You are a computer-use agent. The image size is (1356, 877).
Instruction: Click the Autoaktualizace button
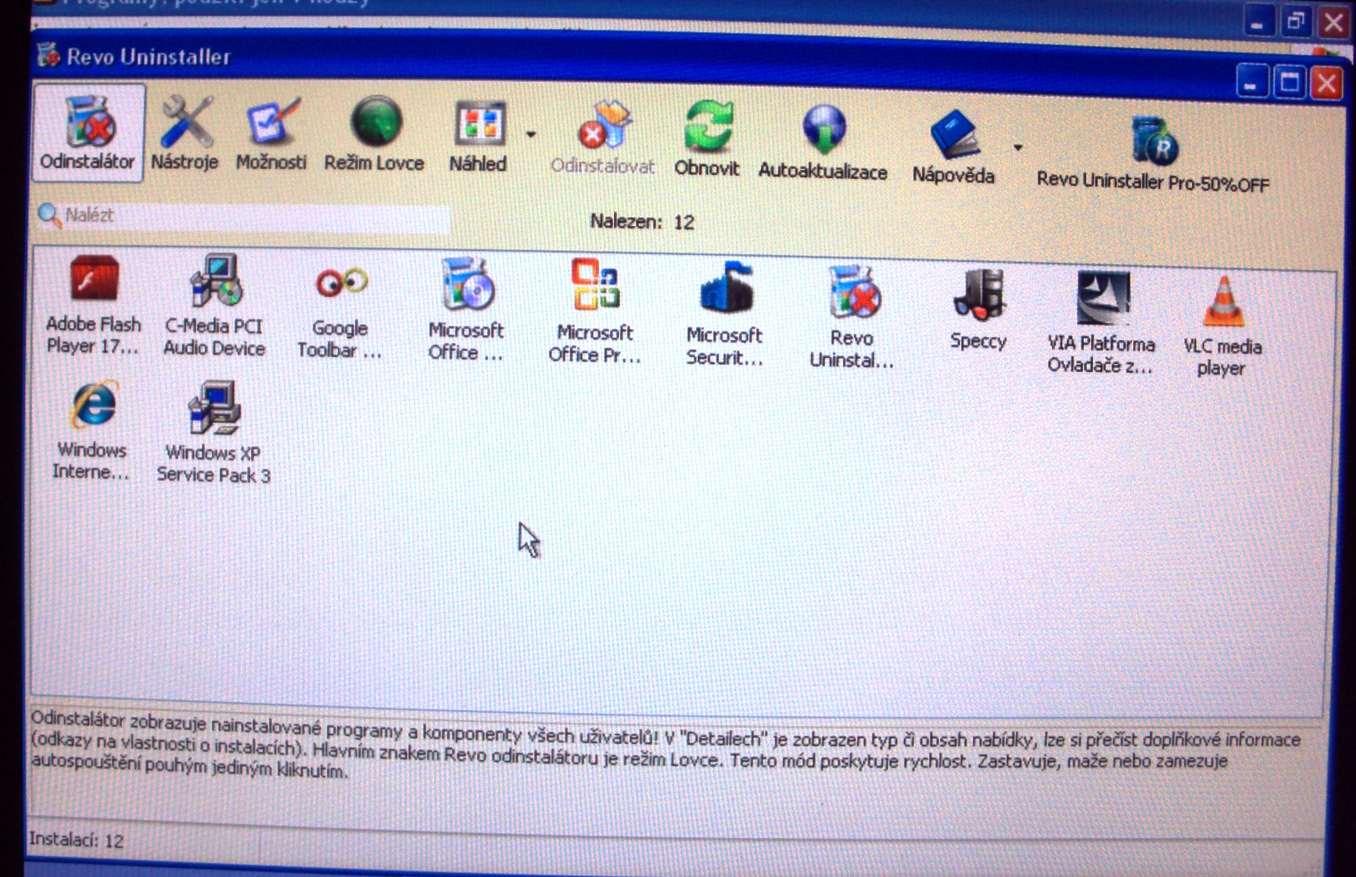[x=823, y=142]
